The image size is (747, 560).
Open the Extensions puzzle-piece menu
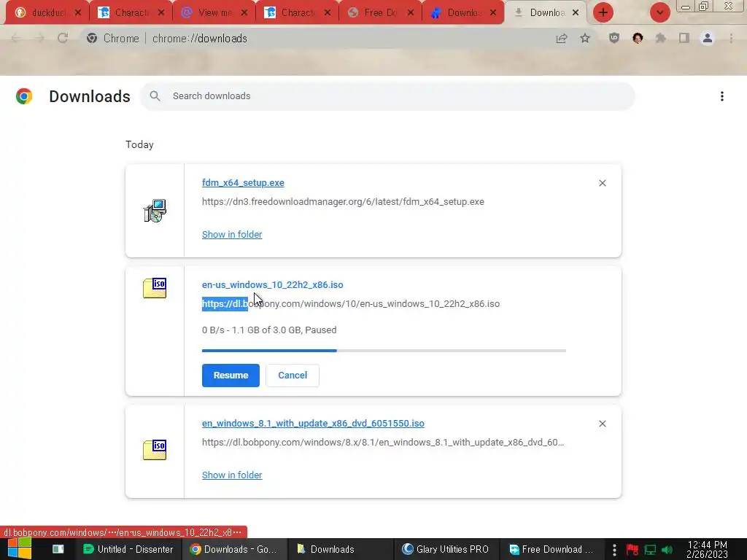[661, 38]
